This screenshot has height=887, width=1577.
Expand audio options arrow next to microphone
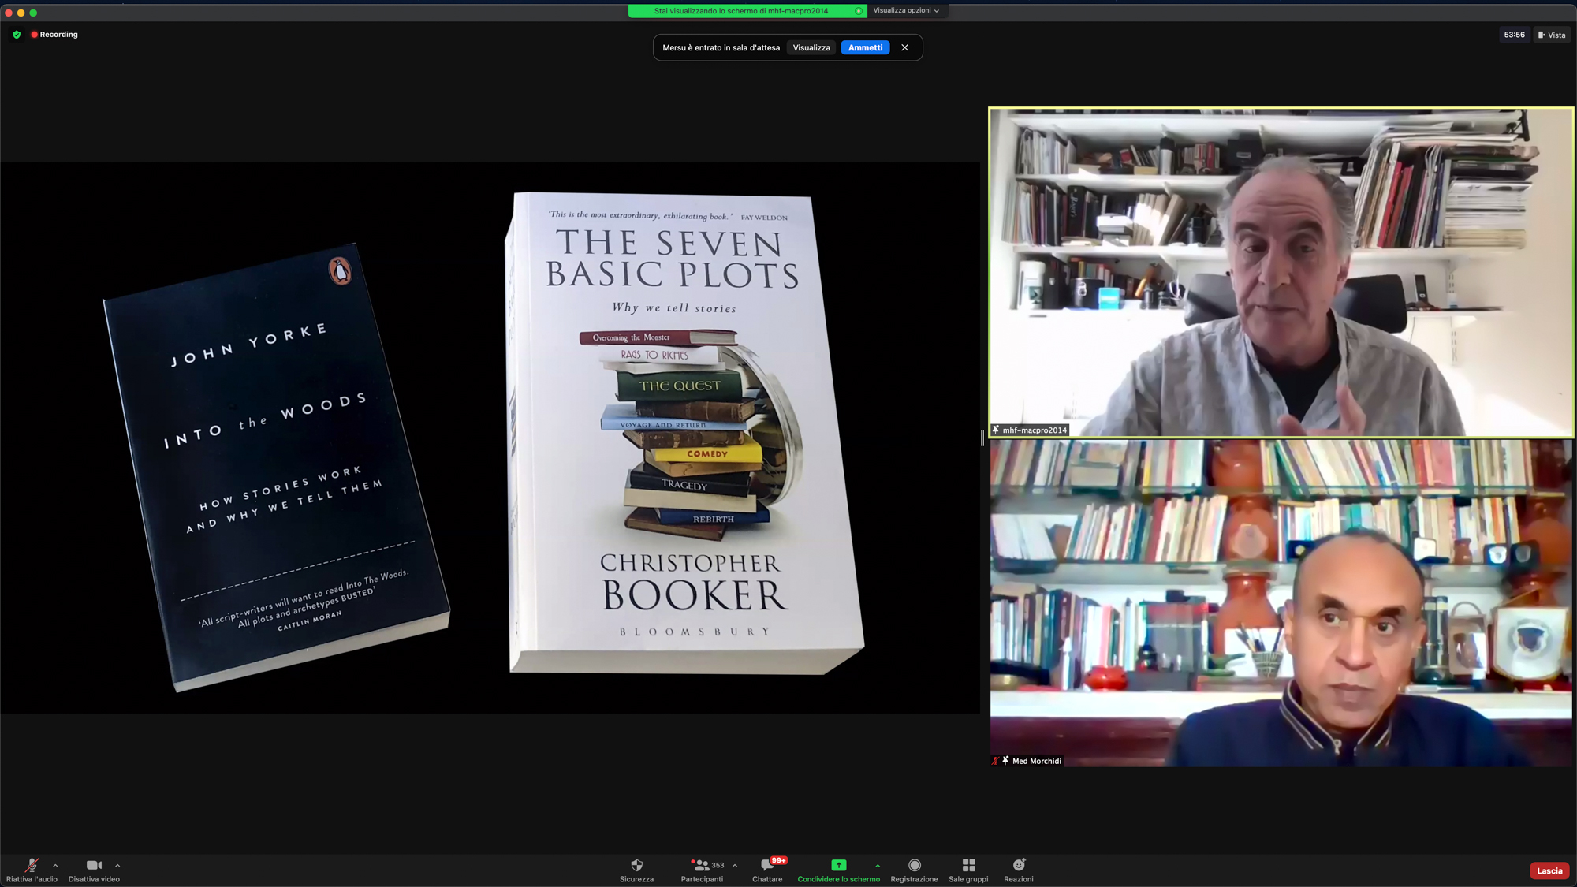coord(55,866)
